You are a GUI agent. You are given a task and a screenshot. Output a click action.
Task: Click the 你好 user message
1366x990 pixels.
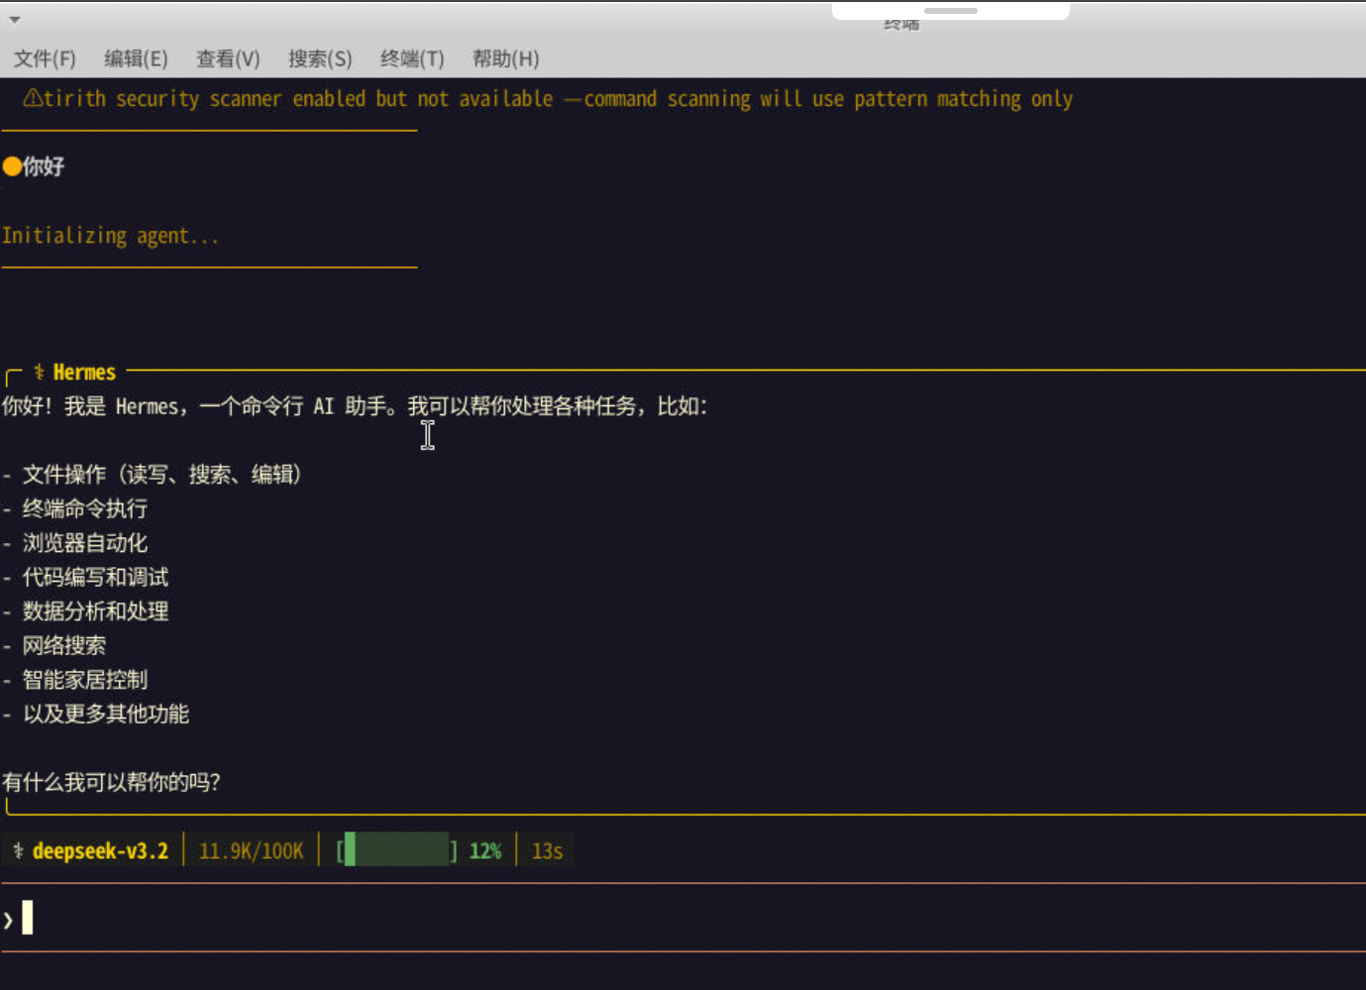pos(44,166)
